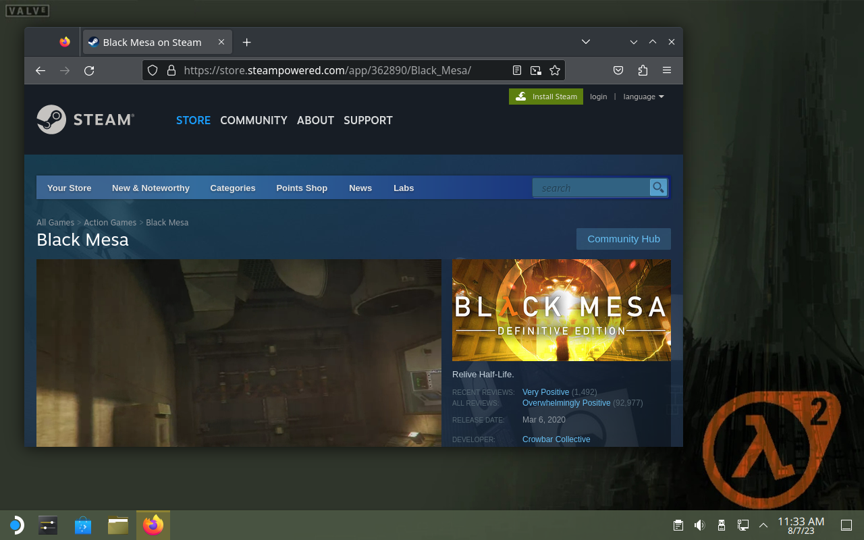Open the SUPPORT page
Screen dimensions: 864x540
tap(368, 120)
